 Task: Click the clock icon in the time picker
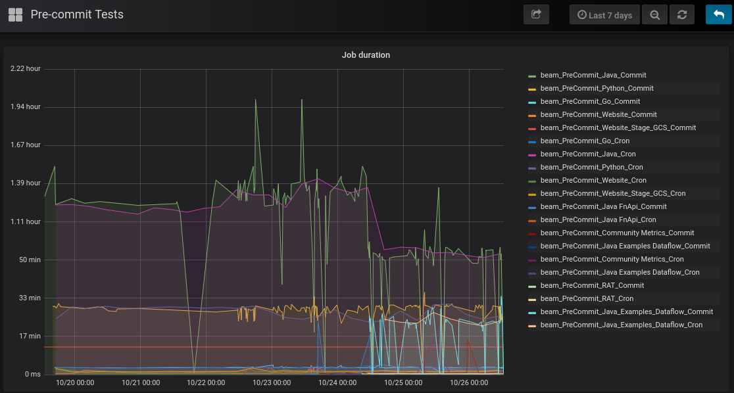click(580, 14)
